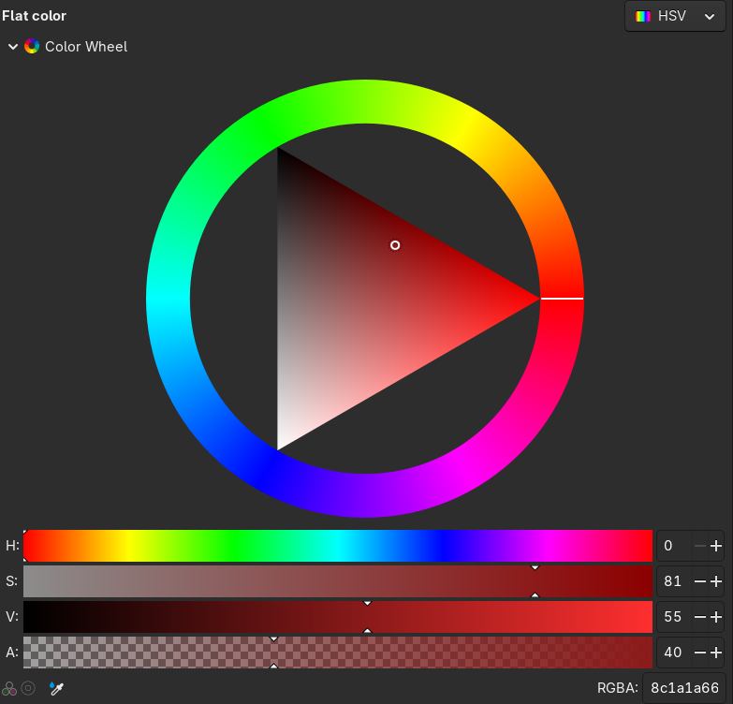Click the color managed indicator icon
The image size is (733, 704).
point(9,688)
